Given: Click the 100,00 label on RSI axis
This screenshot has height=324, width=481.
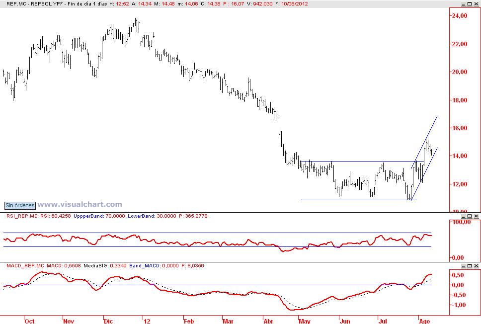Looking at the screenshot, I should coord(460,222).
